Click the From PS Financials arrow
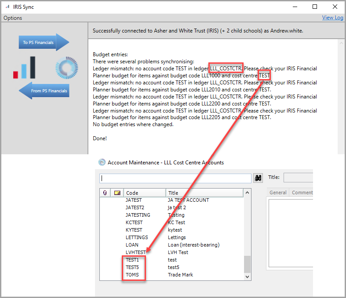 (x=44, y=91)
